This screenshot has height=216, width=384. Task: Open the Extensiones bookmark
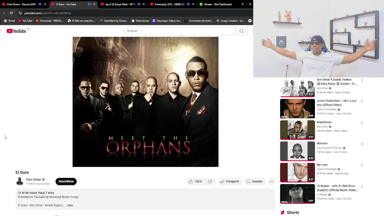(140, 21)
